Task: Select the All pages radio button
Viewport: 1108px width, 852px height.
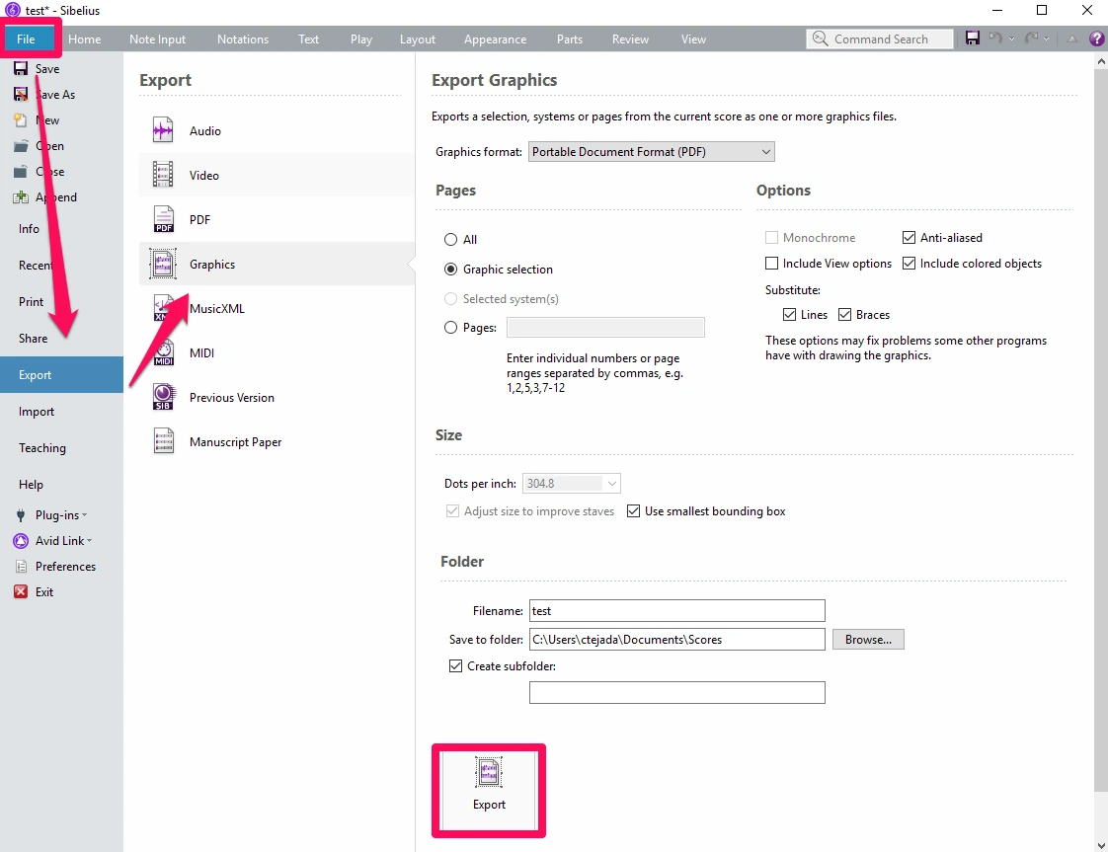Action: (450, 239)
